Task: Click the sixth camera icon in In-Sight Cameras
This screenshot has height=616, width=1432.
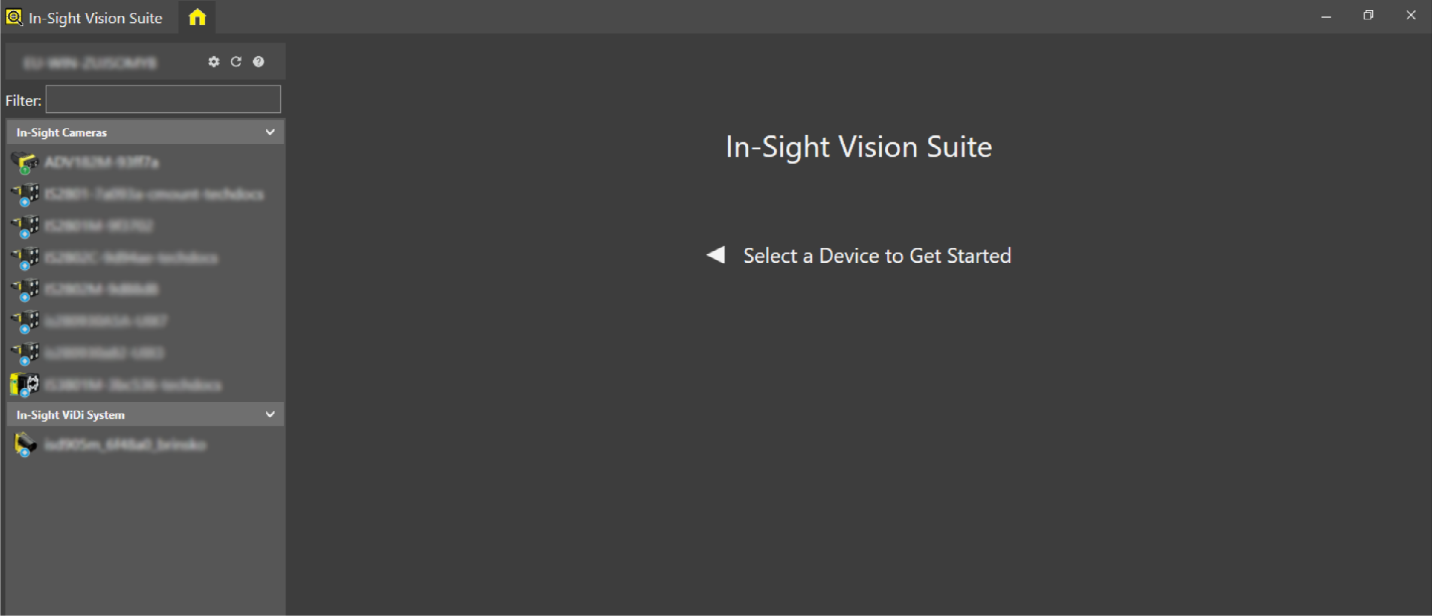Action: tap(25, 322)
